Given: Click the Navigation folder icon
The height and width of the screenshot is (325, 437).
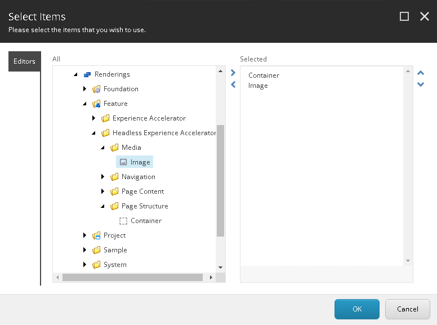Looking at the screenshot, I should [114, 177].
